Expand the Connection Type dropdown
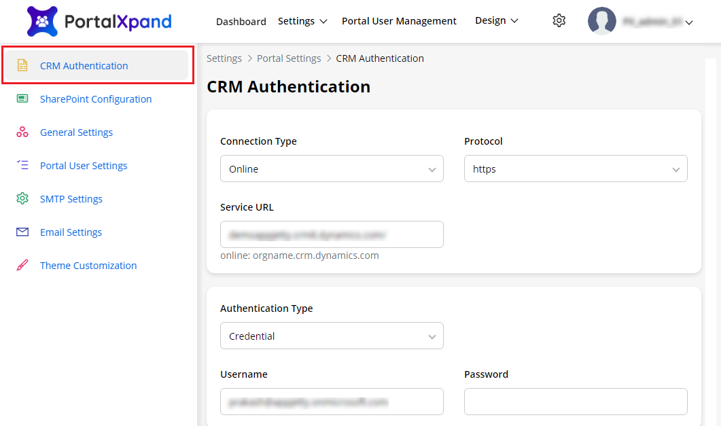721x426 pixels. pyautogui.click(x=332, y=169)
